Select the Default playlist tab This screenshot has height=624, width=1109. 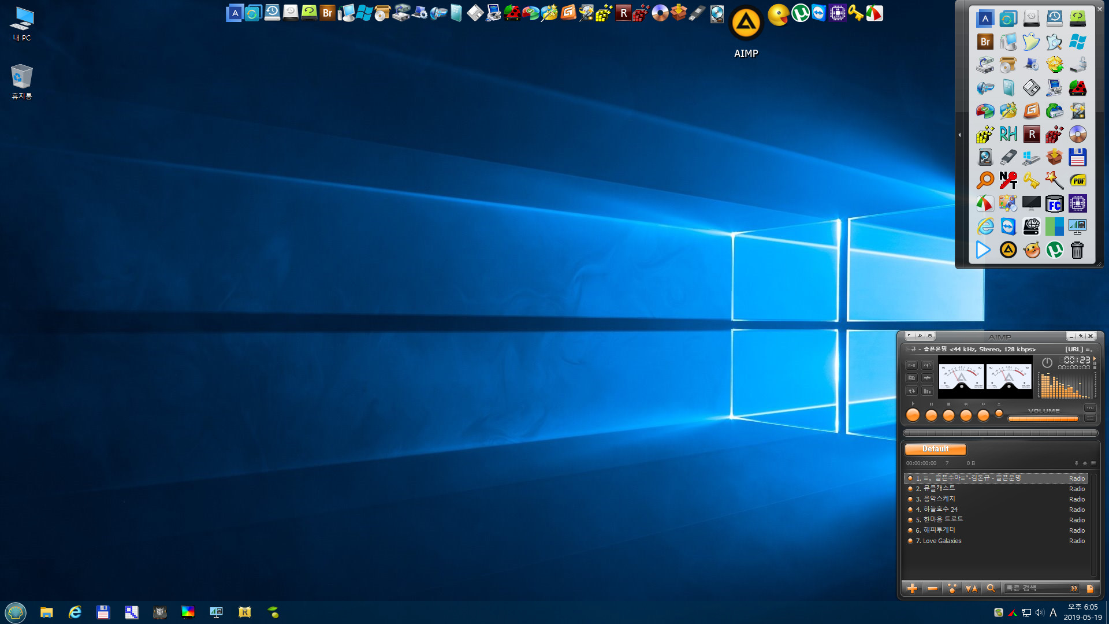tap(935, 449)
